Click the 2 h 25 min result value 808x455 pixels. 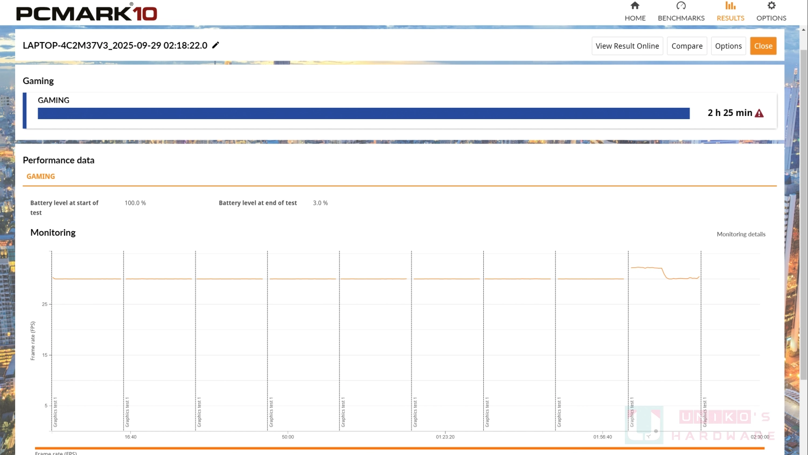pyautogui.click(x=729, y=113)
